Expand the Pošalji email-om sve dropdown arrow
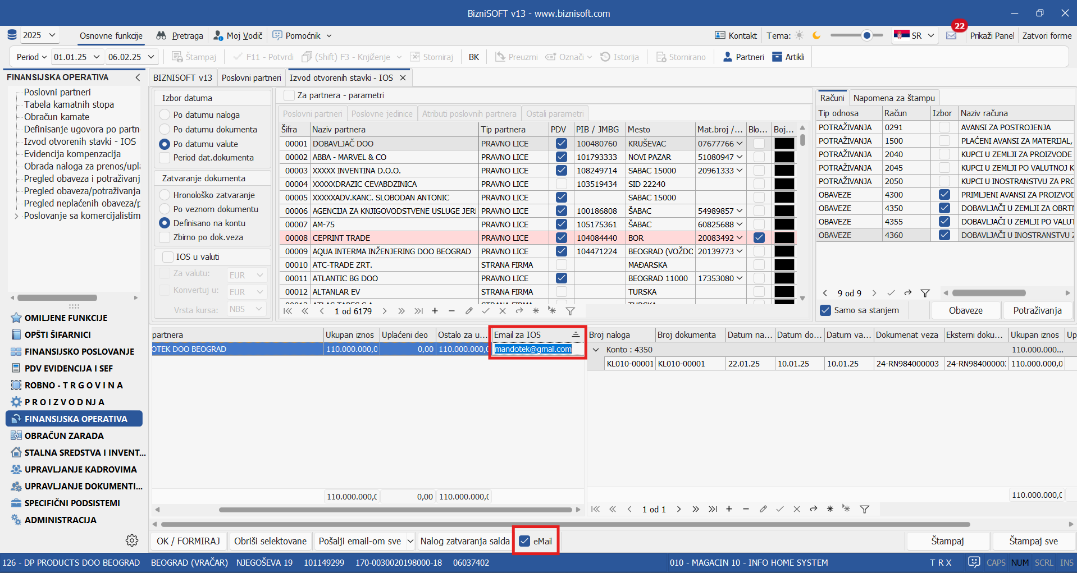The width and height of the screenshot is (1077, 573). point(410,541)
